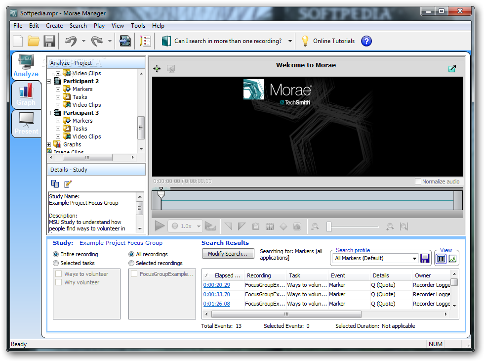The height and width of the screenshot is (362, 485).
Task: Switch to graph view icon
Action: tap(452, 258)
